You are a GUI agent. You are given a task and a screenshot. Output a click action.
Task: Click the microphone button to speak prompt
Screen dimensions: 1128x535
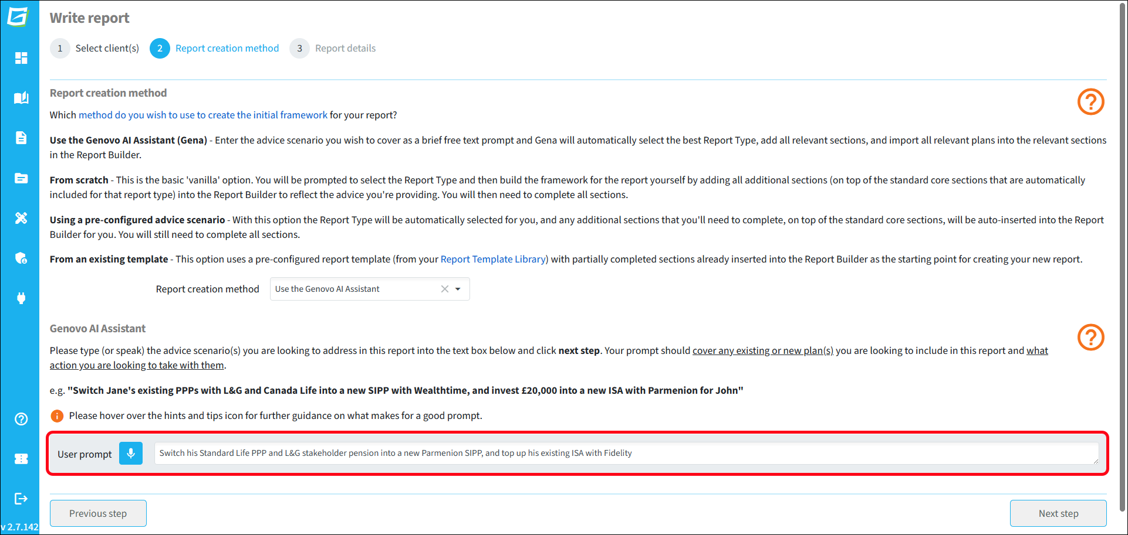click(131, 454)
